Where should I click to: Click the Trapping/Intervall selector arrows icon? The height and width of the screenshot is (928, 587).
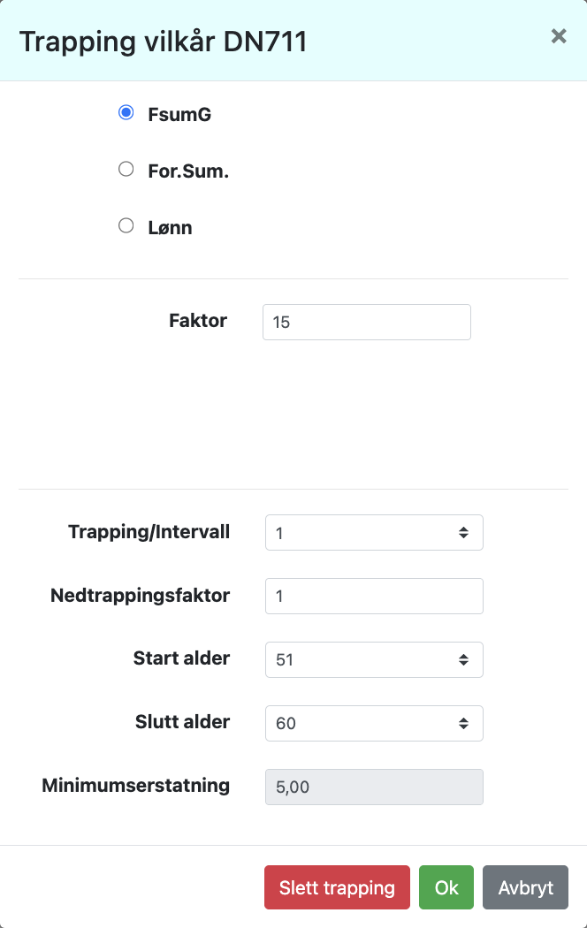463,533
